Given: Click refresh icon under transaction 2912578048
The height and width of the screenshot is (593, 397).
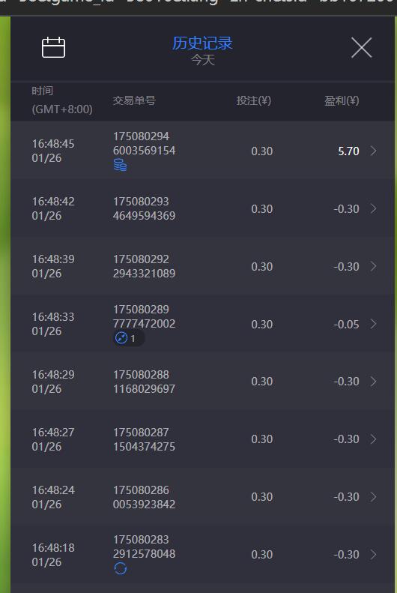Looking at the screenshot, I should pos(120,568).
